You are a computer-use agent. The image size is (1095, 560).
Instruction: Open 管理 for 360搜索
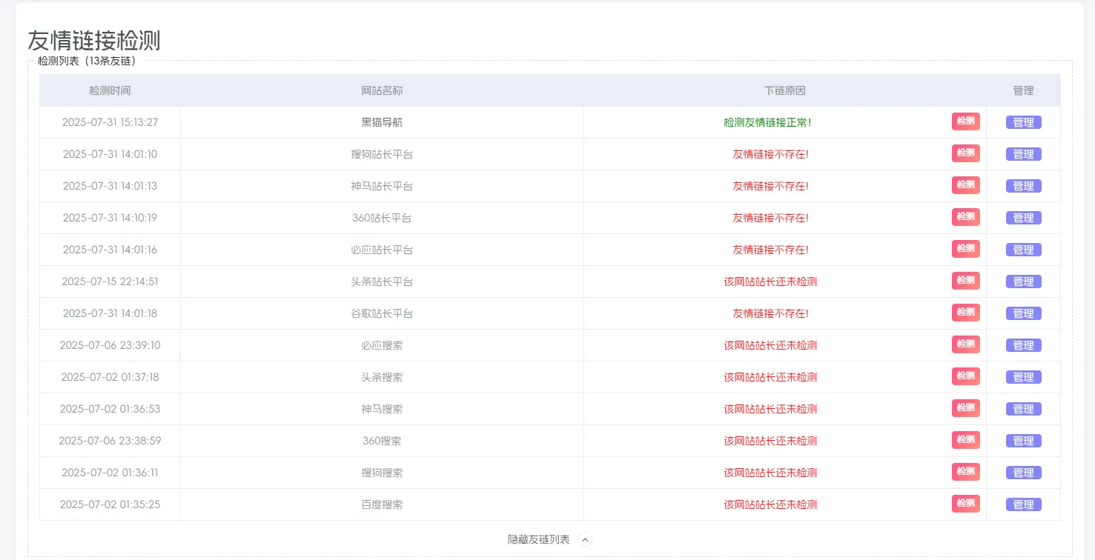[1023, 440]
